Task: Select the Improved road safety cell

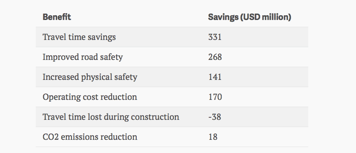Action: pos(83,57)
